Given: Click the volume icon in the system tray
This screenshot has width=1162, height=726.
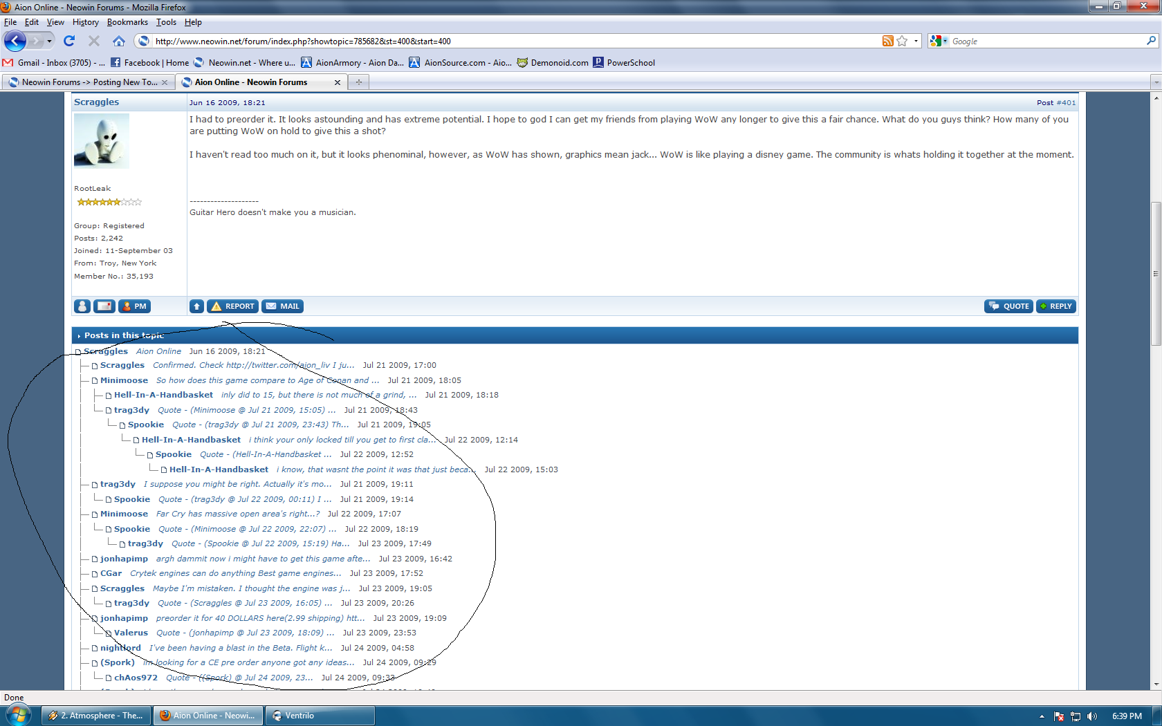Looking at the screenshot, I should pos(1092,716).
